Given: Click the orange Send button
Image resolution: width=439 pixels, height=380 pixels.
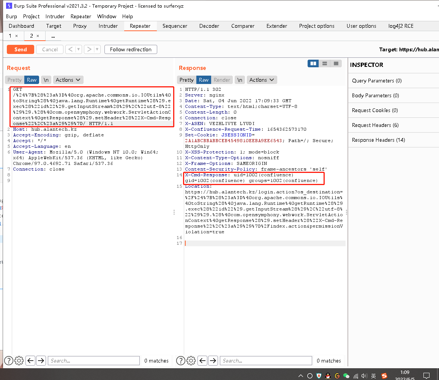Looking at the screenshot, I should point(21,49).
